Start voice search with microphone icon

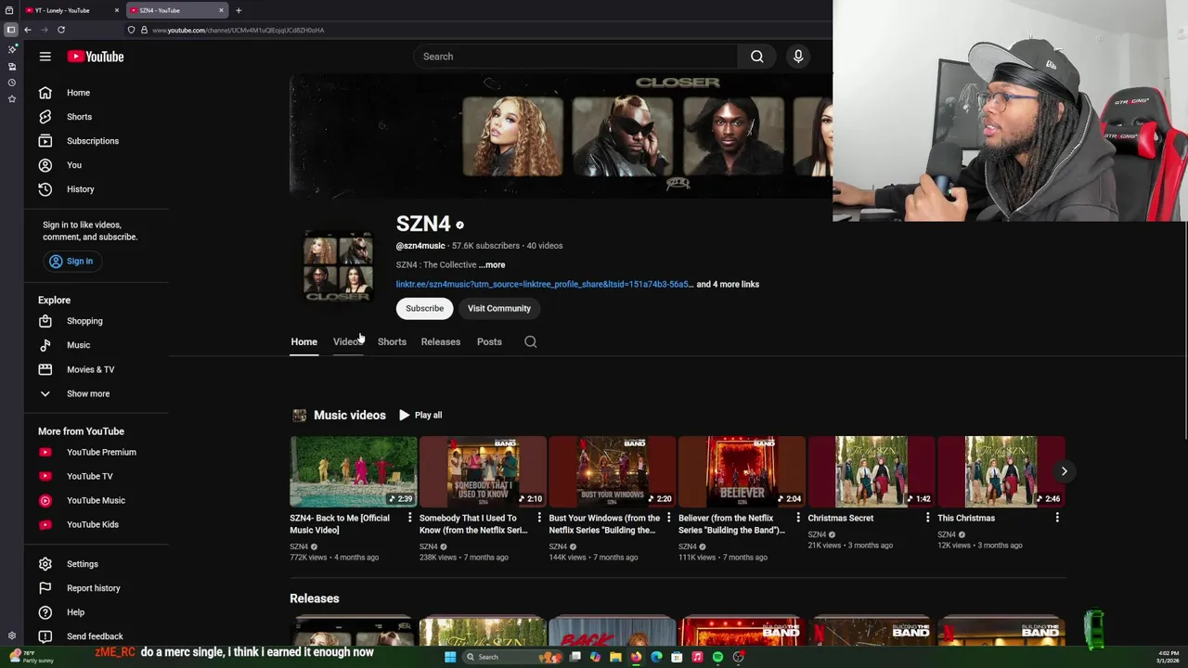[x=798, y=57]
